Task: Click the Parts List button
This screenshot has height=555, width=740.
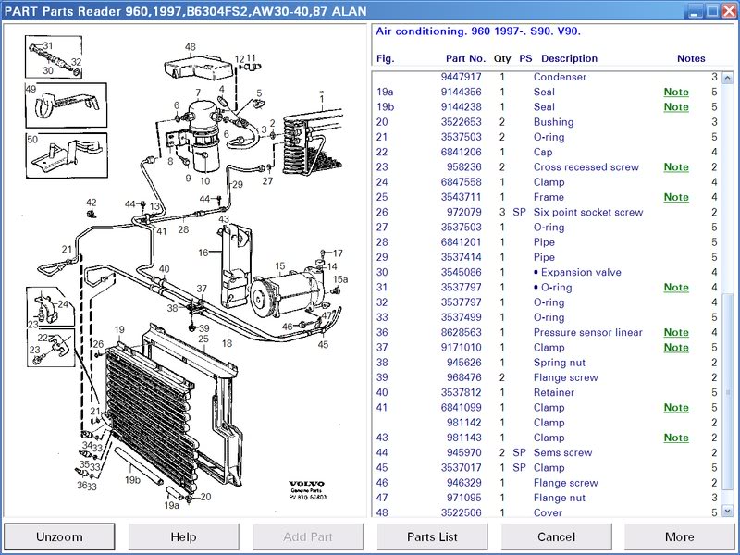Action: point(431,536)
